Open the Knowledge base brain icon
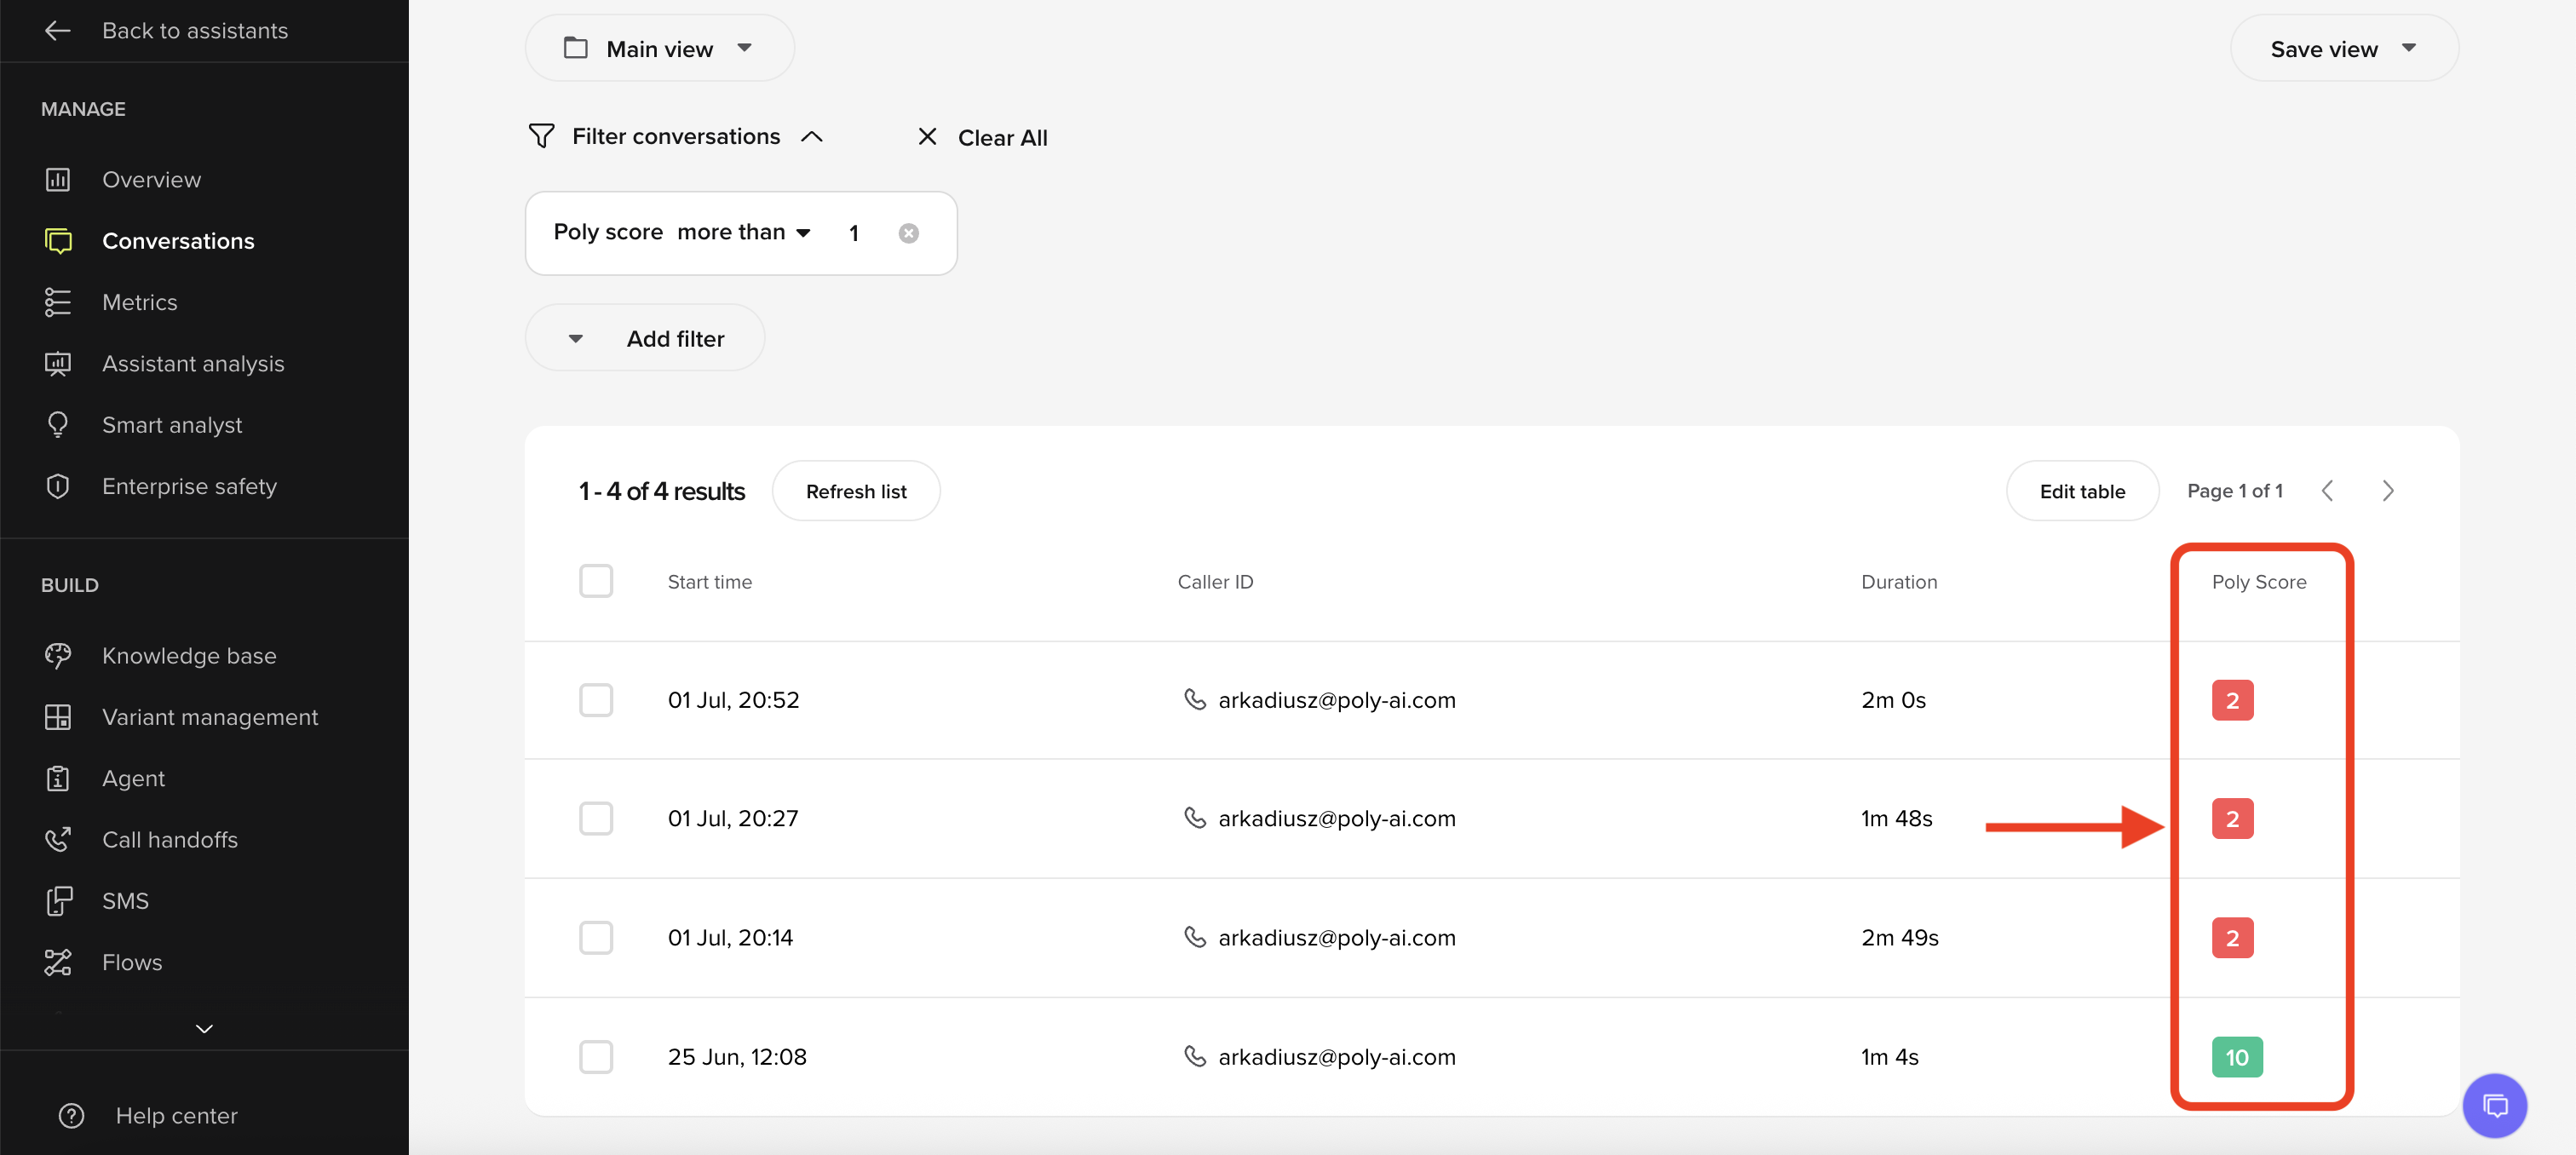The image size is (2576, 1155). point(58,656)
